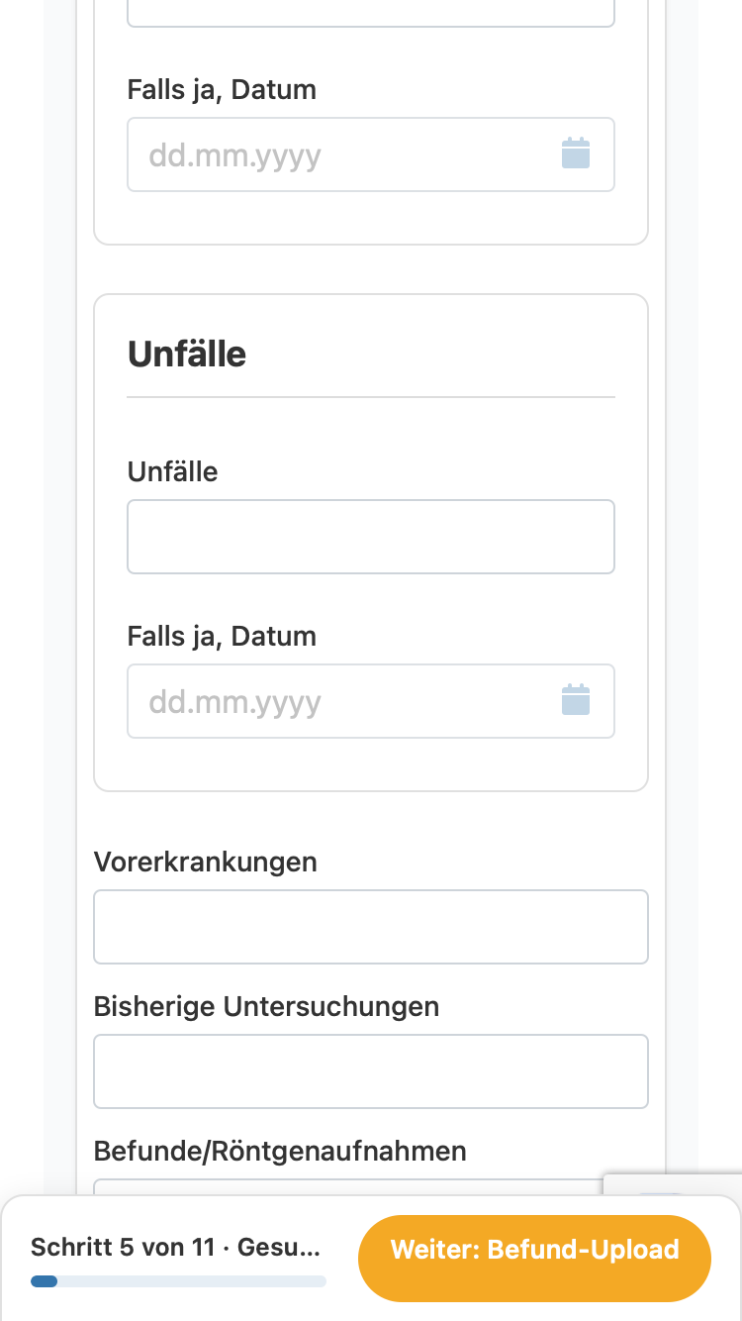Focus the Vorerkrankungen text field
This screenshot has width=742, height=1321.
(371, 927)
